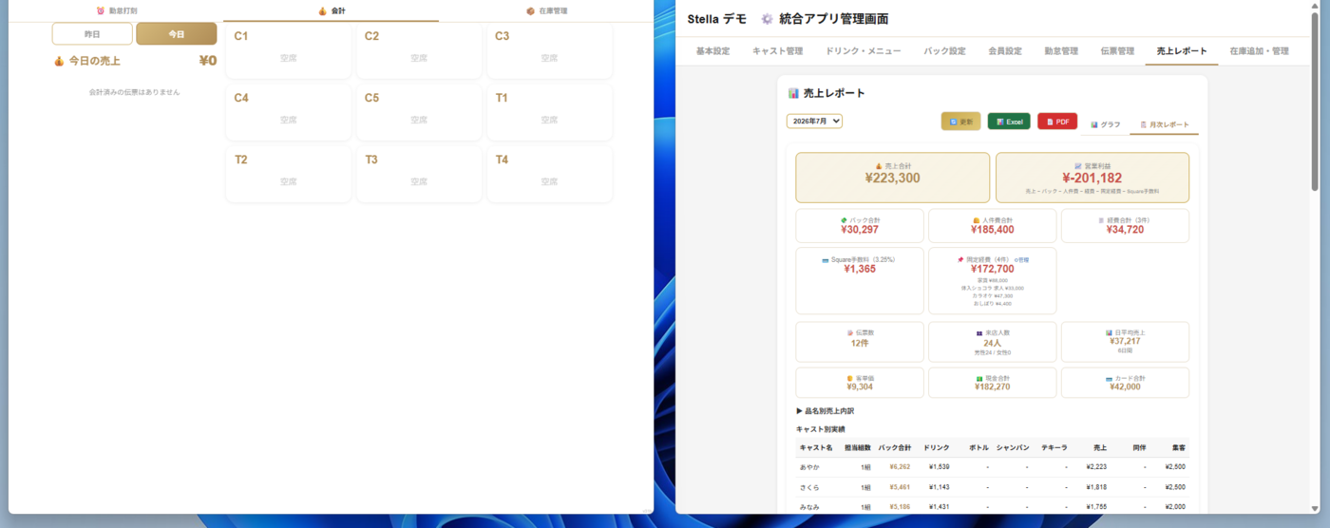Open the 2026年7月 month dropdown
1330x528 pixels.
point(814,121)
